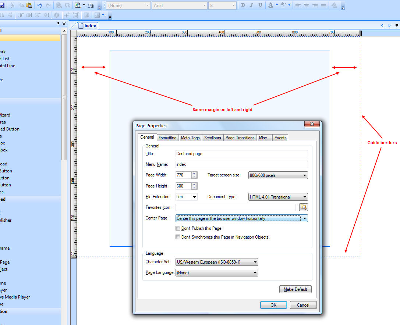Insert a symbol with the Omega icon
The width and height of the screenshot is (400, 325).
tap(67, 6)
